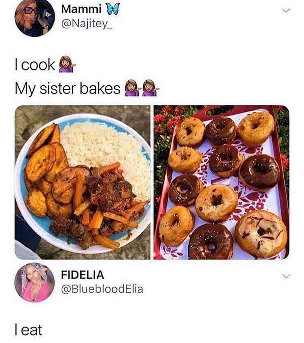Open the Mammi display name

tap(81, 10)
